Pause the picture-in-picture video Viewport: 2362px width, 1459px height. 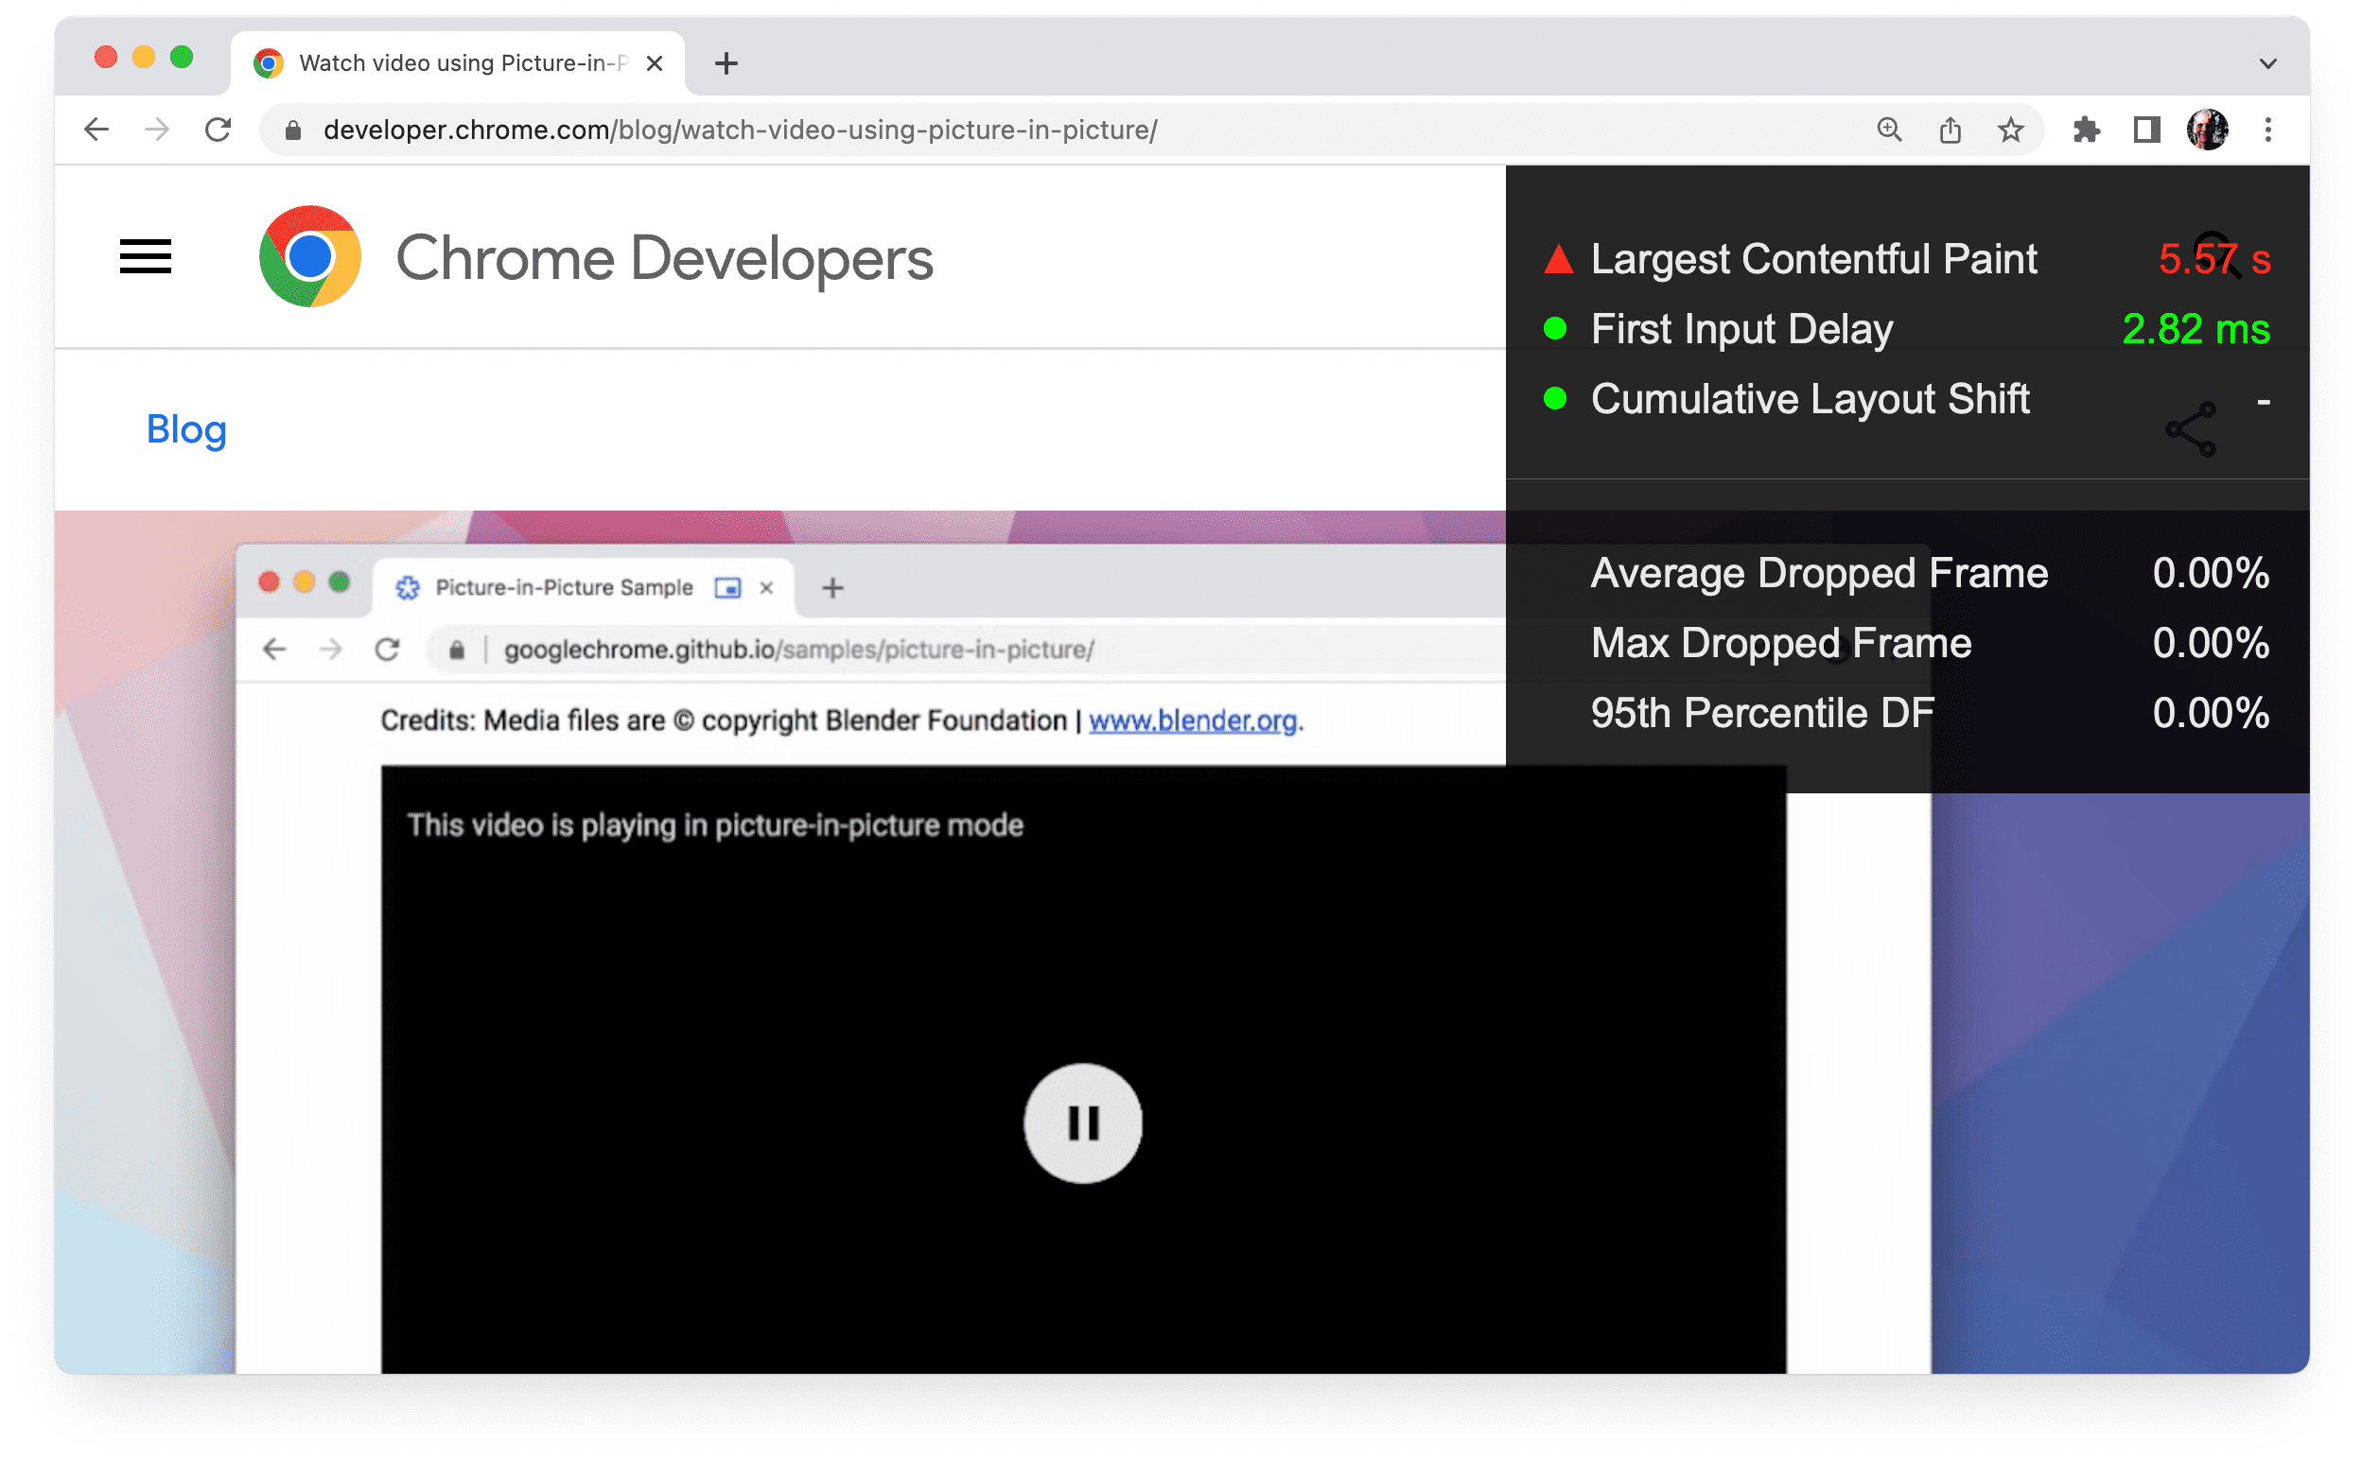coord(1083,1120)
